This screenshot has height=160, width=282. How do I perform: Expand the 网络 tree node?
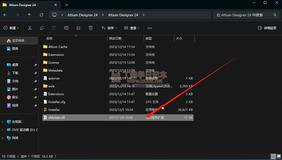[2, 138]
